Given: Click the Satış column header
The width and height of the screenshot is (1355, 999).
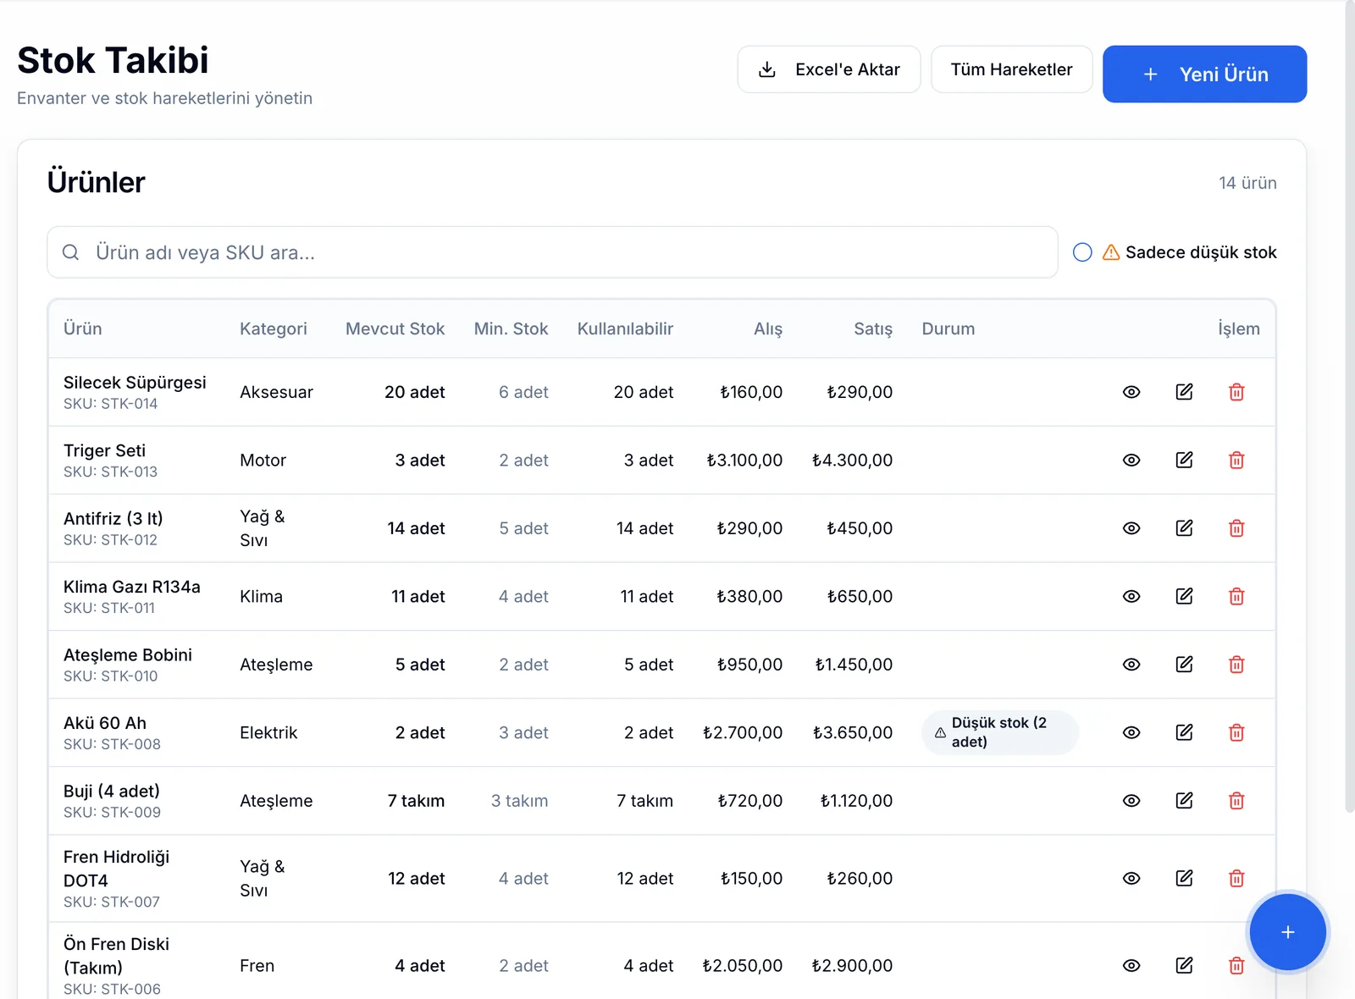Looking at the screenshot, I should [x=873, y=328].
